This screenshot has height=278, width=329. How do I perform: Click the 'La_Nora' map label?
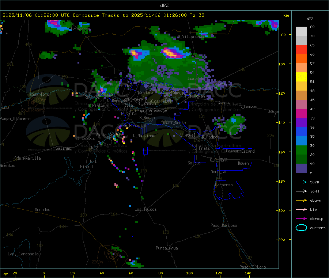[x=145, y=92]
